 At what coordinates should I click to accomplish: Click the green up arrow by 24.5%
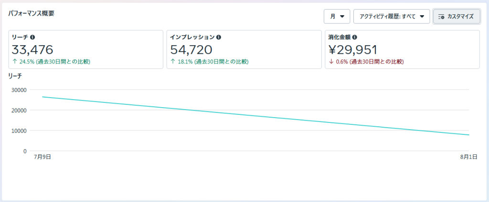(x=15, y=62)
